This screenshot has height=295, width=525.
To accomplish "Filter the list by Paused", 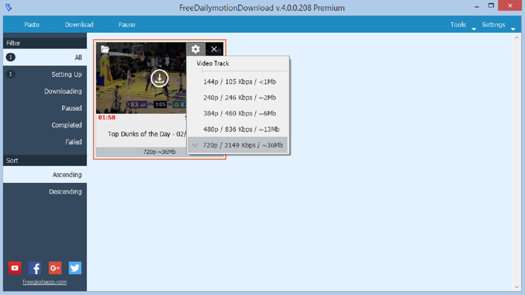I will coord(45,108).
